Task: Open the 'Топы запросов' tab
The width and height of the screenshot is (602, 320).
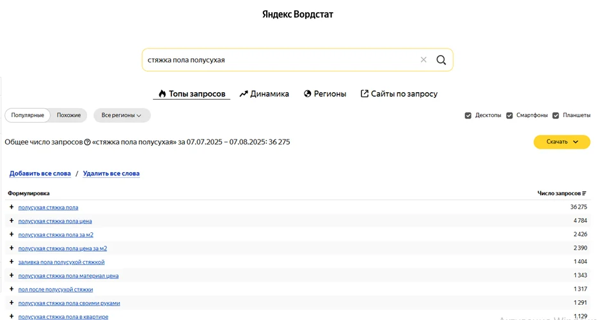Action: (191, 93)
